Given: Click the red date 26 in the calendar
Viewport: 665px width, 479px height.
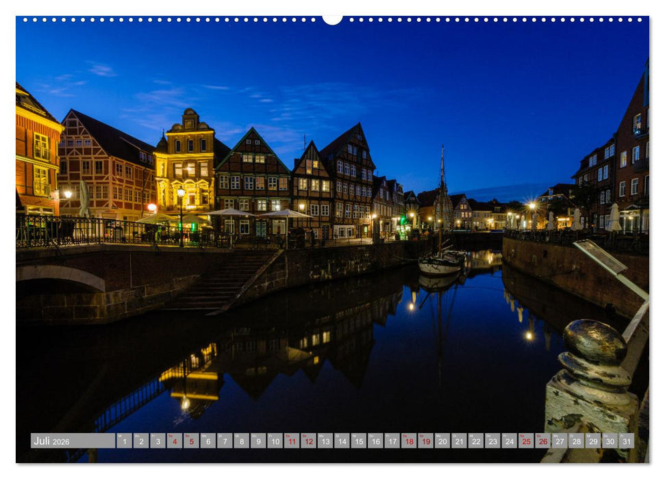Looking at the screenshot, I should pos(543,441).
